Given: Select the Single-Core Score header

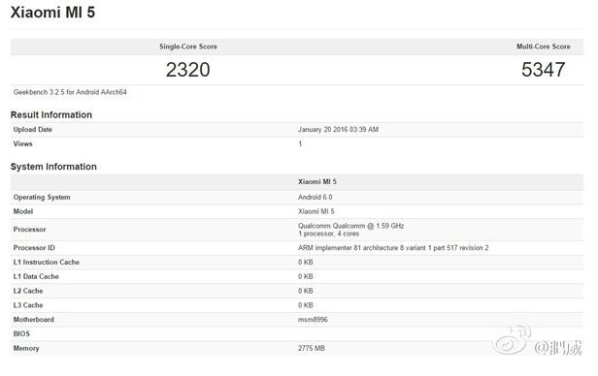Looking at the screenshot, I should [188, 47].
